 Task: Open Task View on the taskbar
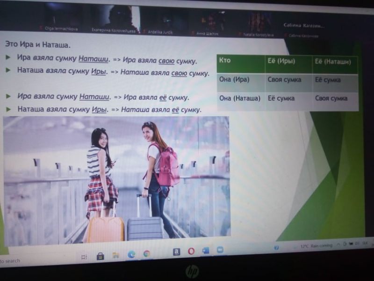[x=84, y=257]
